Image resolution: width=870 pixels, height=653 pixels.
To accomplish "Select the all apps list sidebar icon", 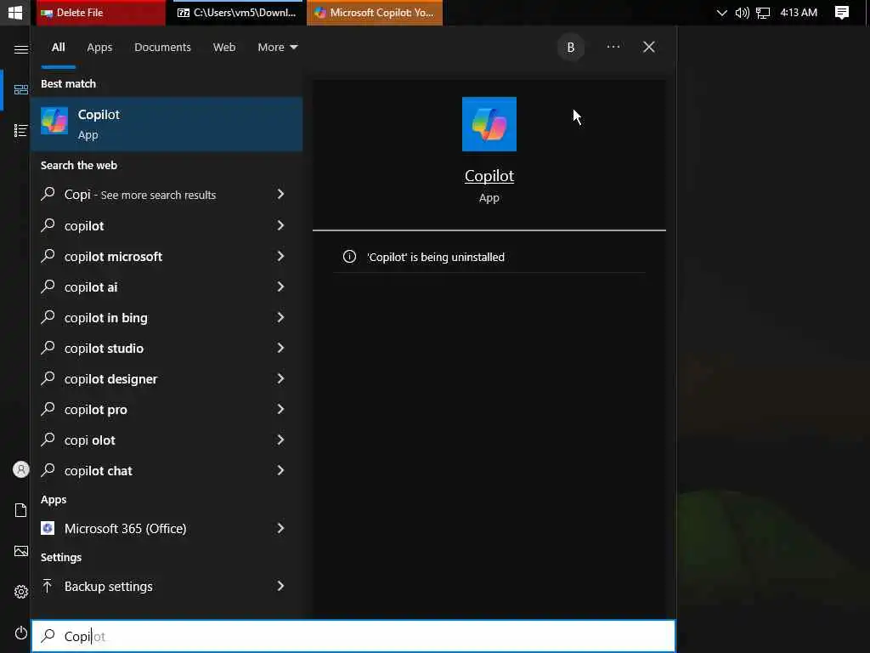I will (21, 130).
